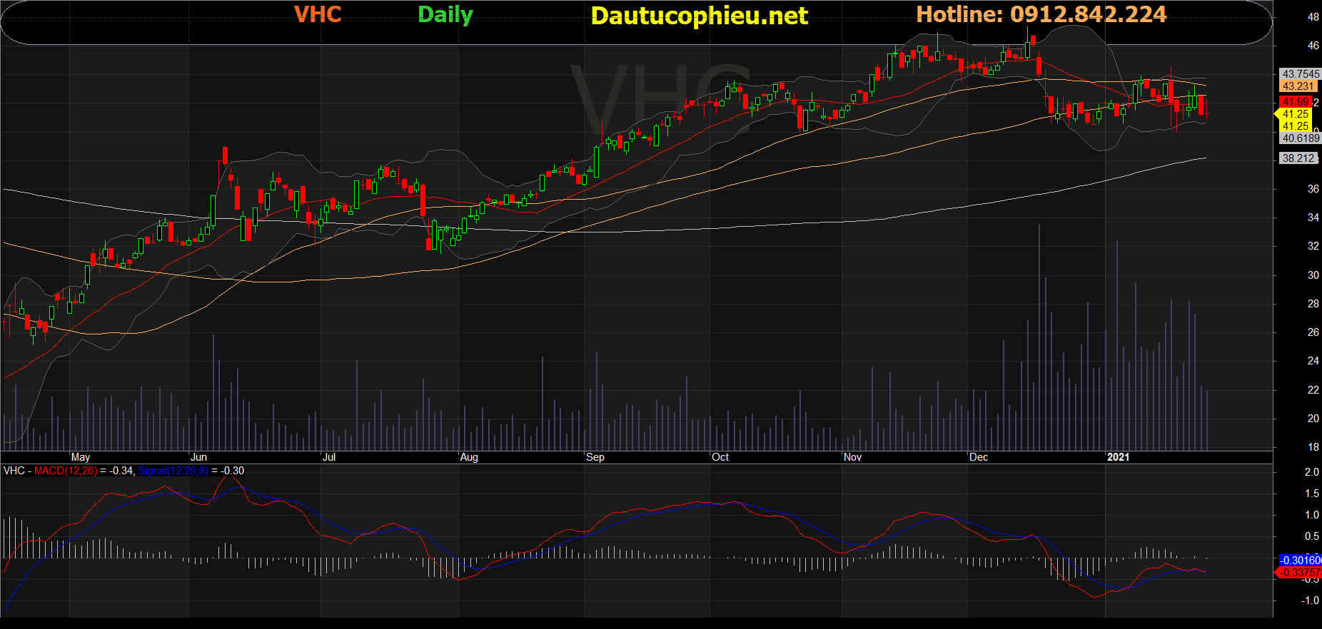This screenshot has width=1322, height=629.
Task: Select the blue -0.30160 signal value tag
Action: point(1300,561)
